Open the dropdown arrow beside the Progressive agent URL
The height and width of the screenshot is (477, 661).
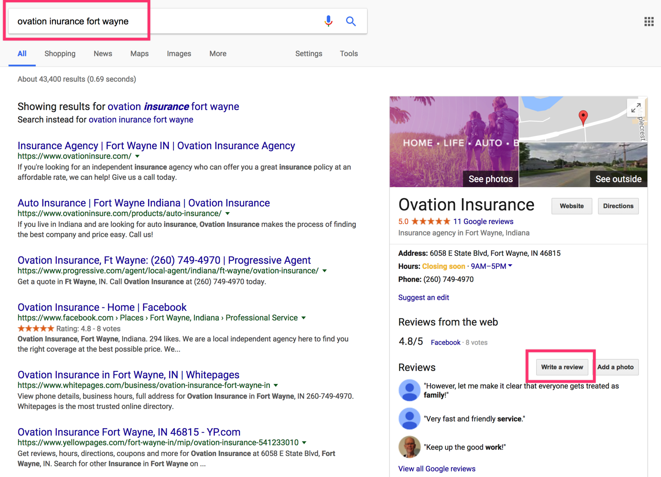coord(324,271)
